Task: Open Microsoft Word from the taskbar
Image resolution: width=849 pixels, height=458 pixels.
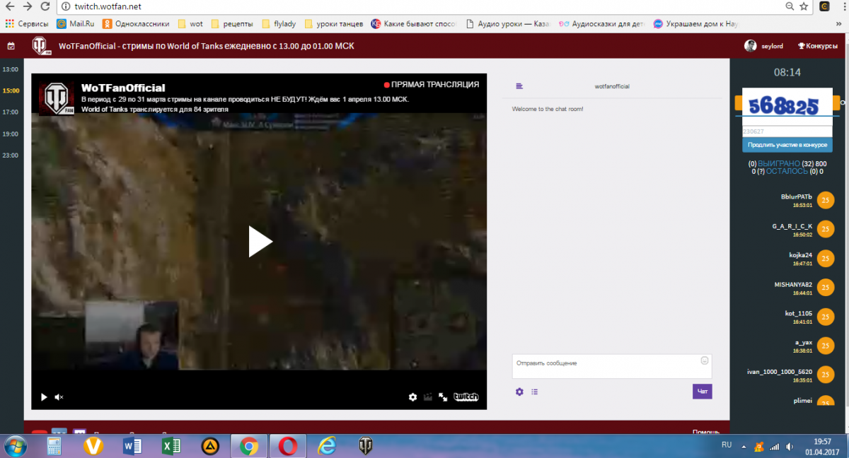Action: tap(132, 447)
